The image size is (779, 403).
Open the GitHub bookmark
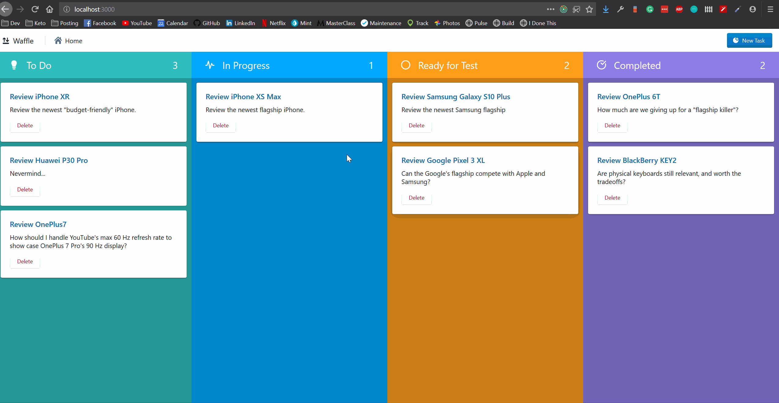(x=207, y=23)
